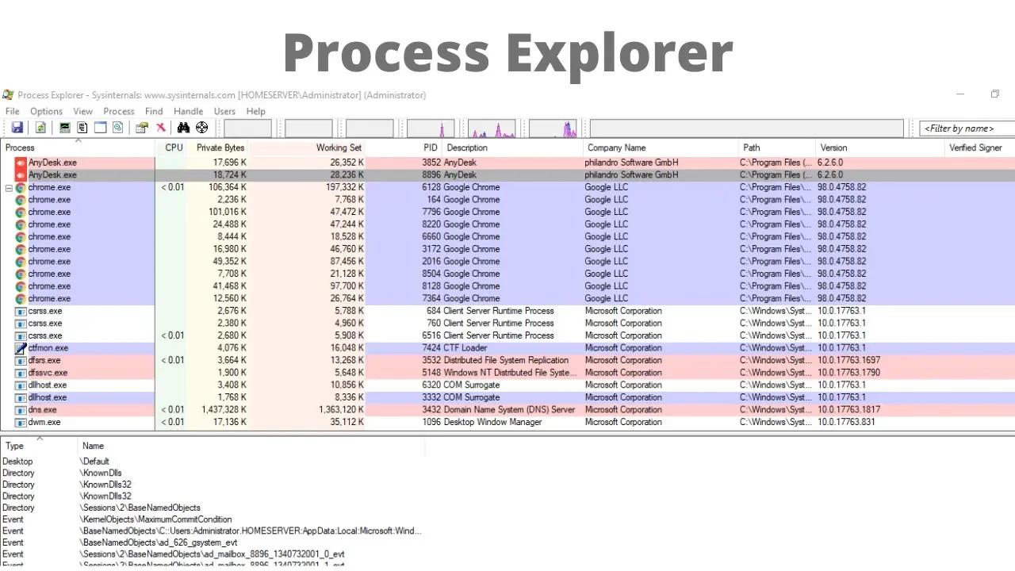The height and width of the screenshot is (571, 1015).
Task: Open the Options menu
Action: coord(46,111)
